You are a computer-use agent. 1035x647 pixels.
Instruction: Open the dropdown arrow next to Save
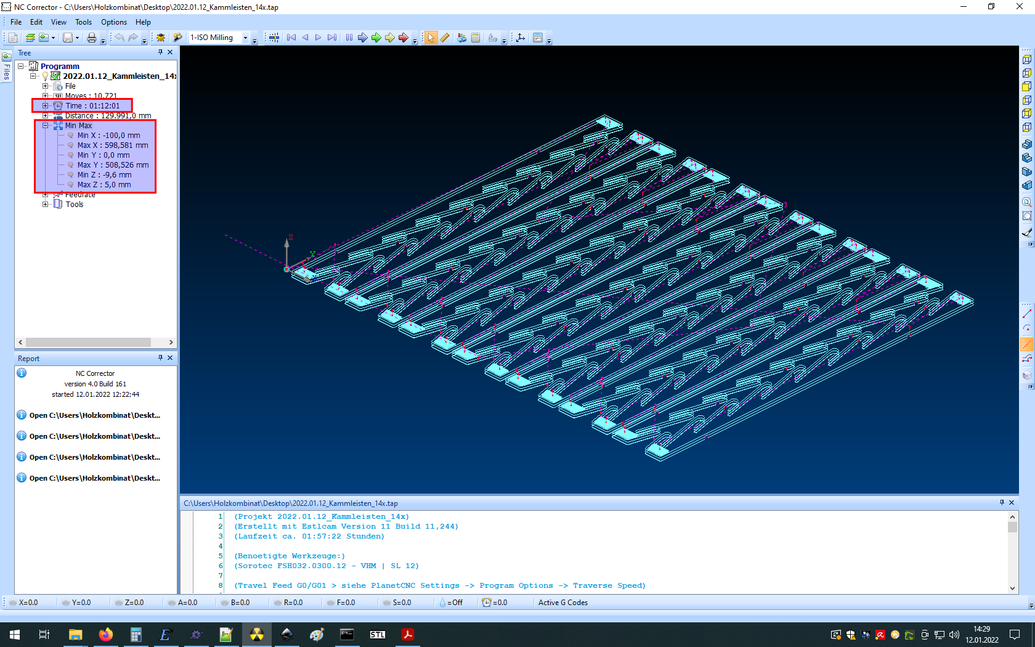tap(77, 38)
